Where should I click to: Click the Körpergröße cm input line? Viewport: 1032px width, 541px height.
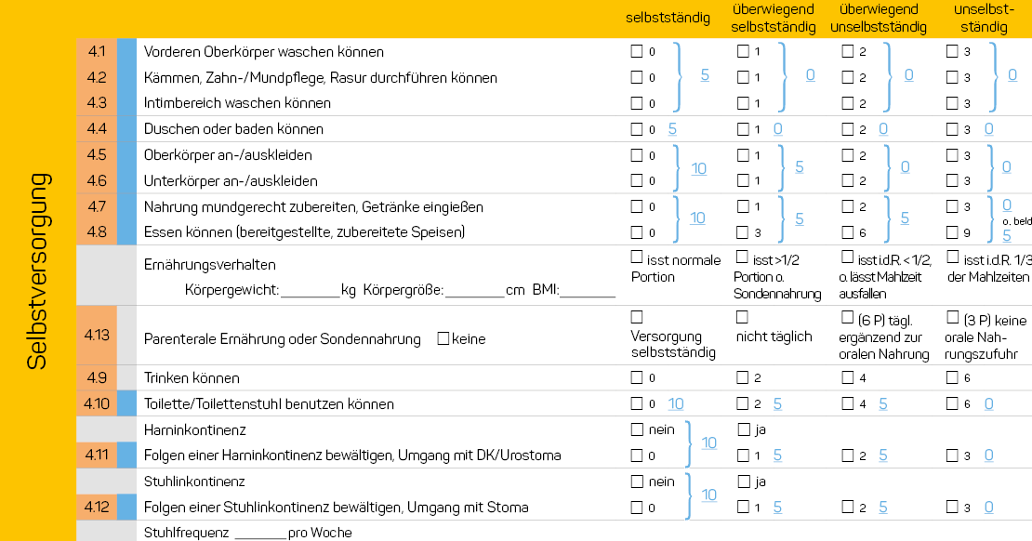(474, 291)
